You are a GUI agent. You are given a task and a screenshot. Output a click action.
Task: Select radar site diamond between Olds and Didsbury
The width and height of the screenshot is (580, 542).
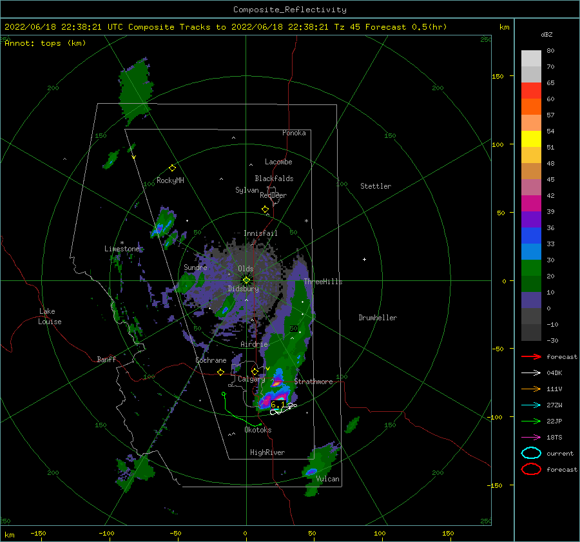246,280
